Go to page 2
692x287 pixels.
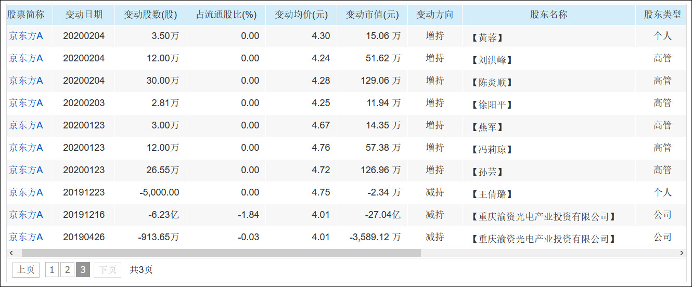click(x=67, y=270)
